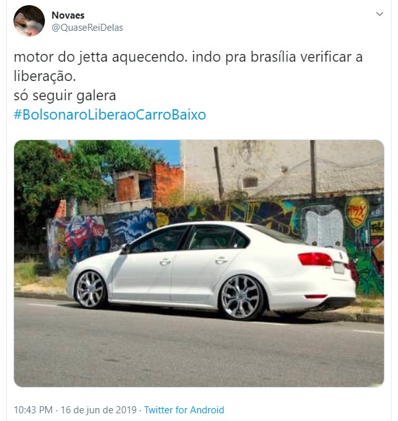Screen dimensions: 398x421
Task: Click the word 'liberação.' in the tweet
Action: point(45,76)
